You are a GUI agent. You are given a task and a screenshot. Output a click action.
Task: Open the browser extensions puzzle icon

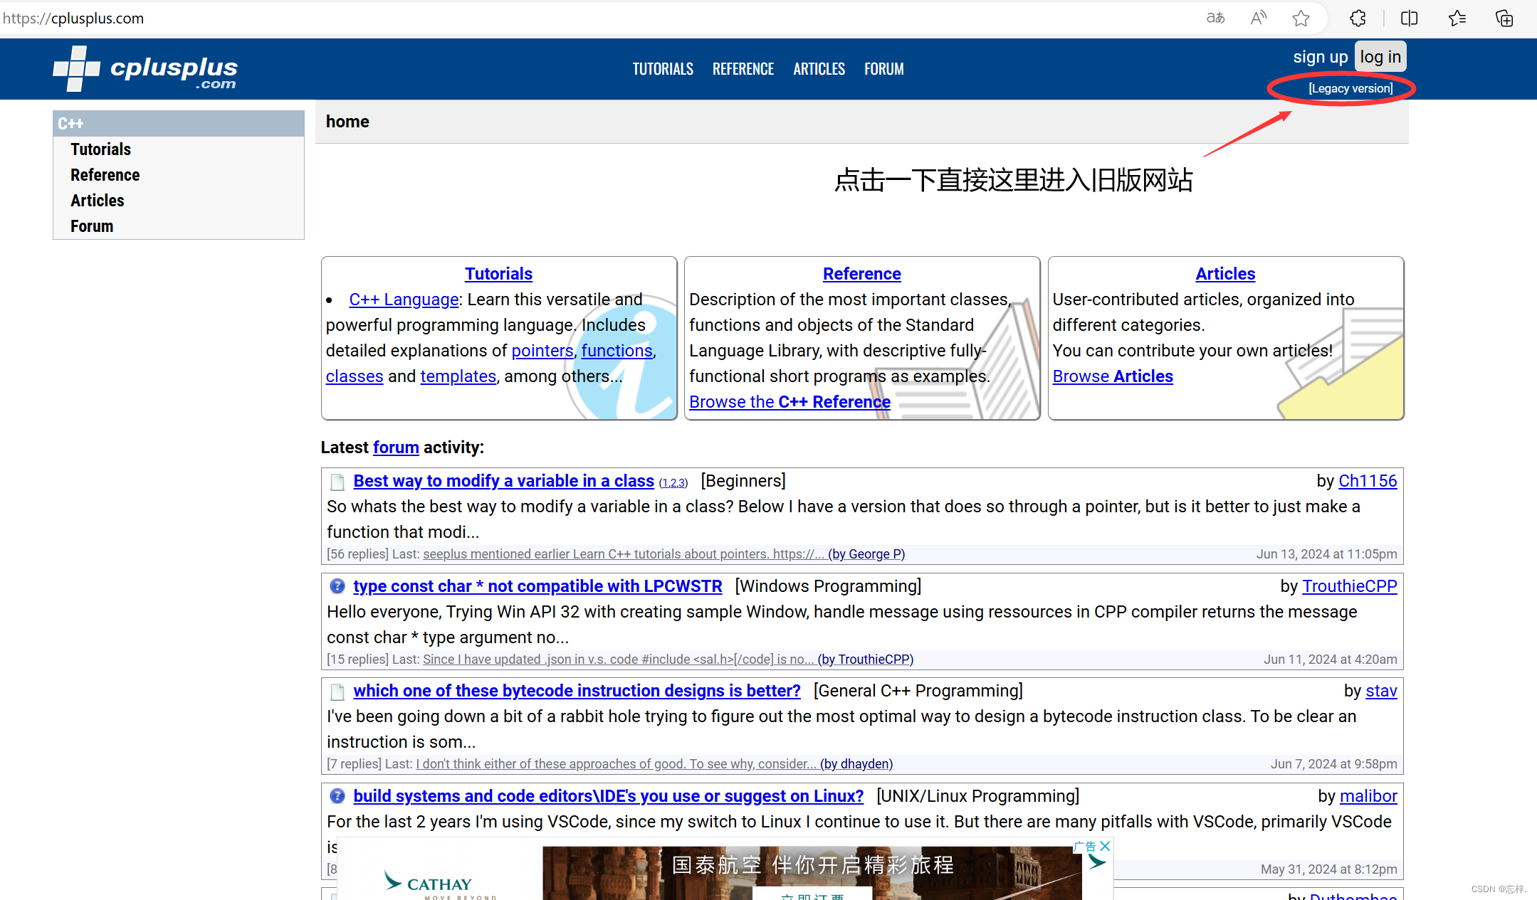coord(1358,18)
